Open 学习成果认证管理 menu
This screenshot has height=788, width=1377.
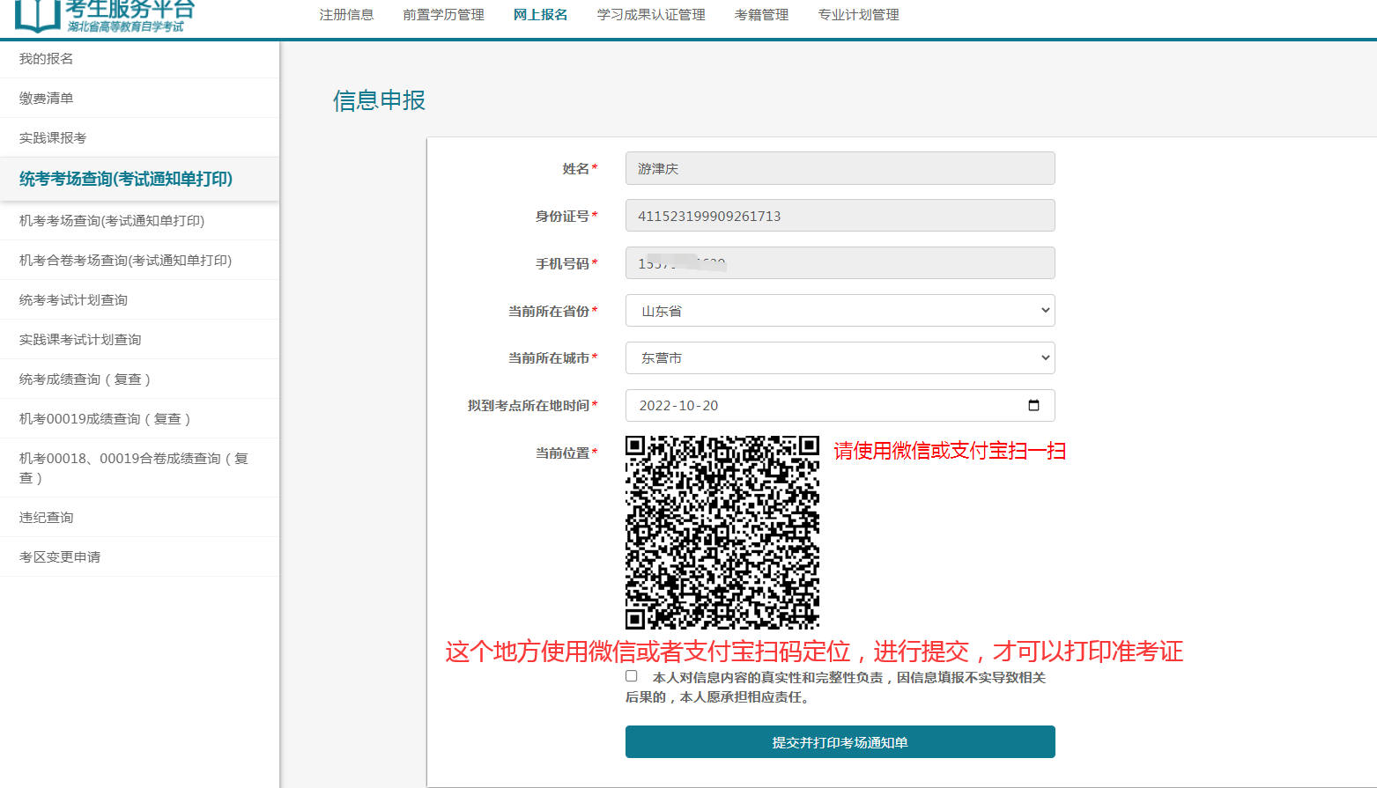(x=651, y=15)
